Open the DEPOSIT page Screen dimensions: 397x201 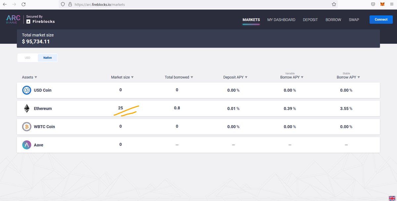[x=310, y=20]
